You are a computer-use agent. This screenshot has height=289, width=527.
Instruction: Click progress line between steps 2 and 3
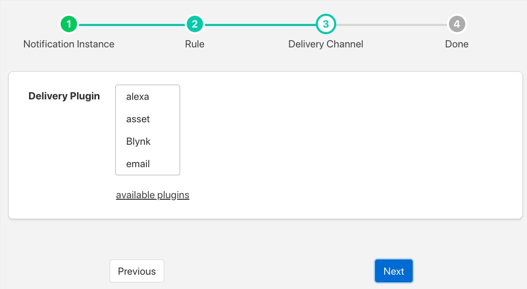tap(260, 24)
